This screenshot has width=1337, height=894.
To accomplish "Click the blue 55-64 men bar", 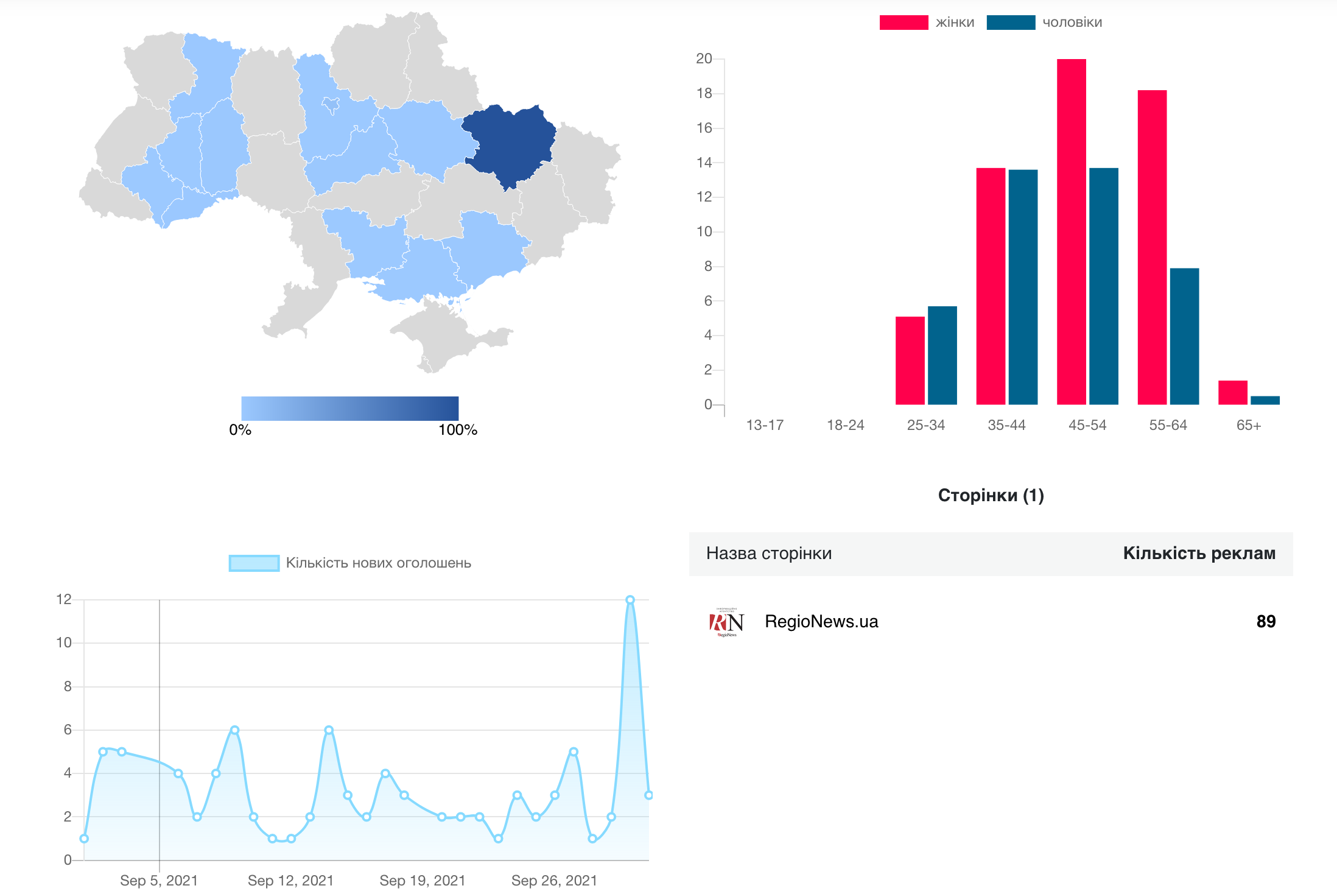I will [1184, 336].
